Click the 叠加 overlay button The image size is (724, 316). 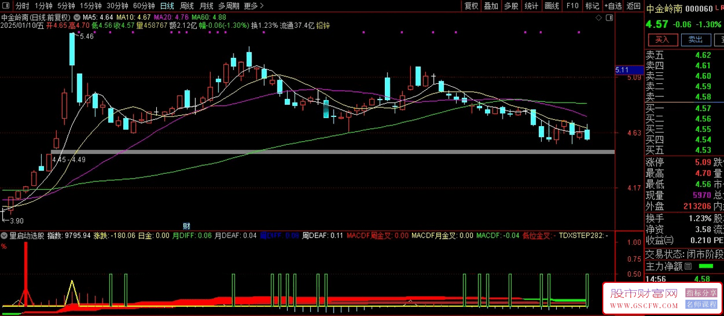tap(491, 5)
